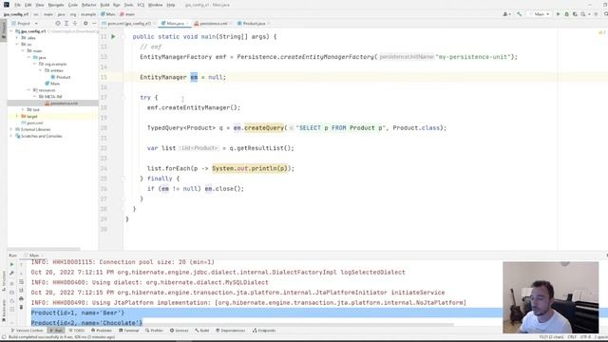Screen dimensions: 608x342
Task: Open the Dependencies tool window
Action: point(231,331)
